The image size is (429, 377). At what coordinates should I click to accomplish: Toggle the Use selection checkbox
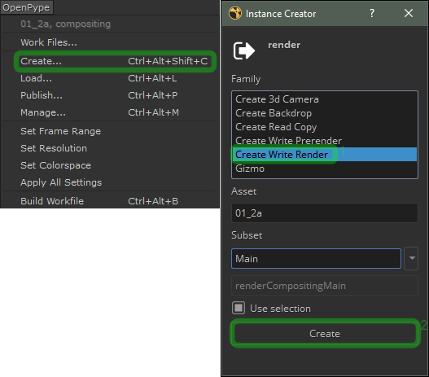pyautogui.click(x=239, y=308)
